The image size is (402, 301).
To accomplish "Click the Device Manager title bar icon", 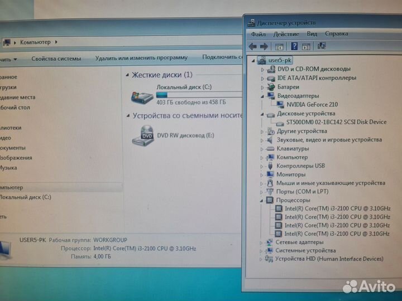I will (251, 23).
